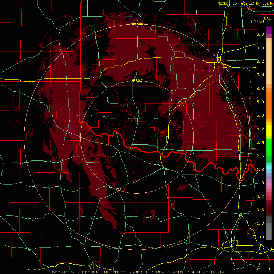Click the '02:14' timestamp text
The width and height of the screenshot is (274, 274).
[218, 272]
